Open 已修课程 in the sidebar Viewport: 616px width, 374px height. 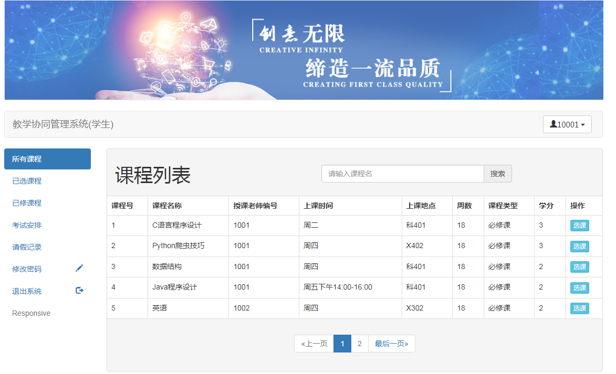[27, 203]
